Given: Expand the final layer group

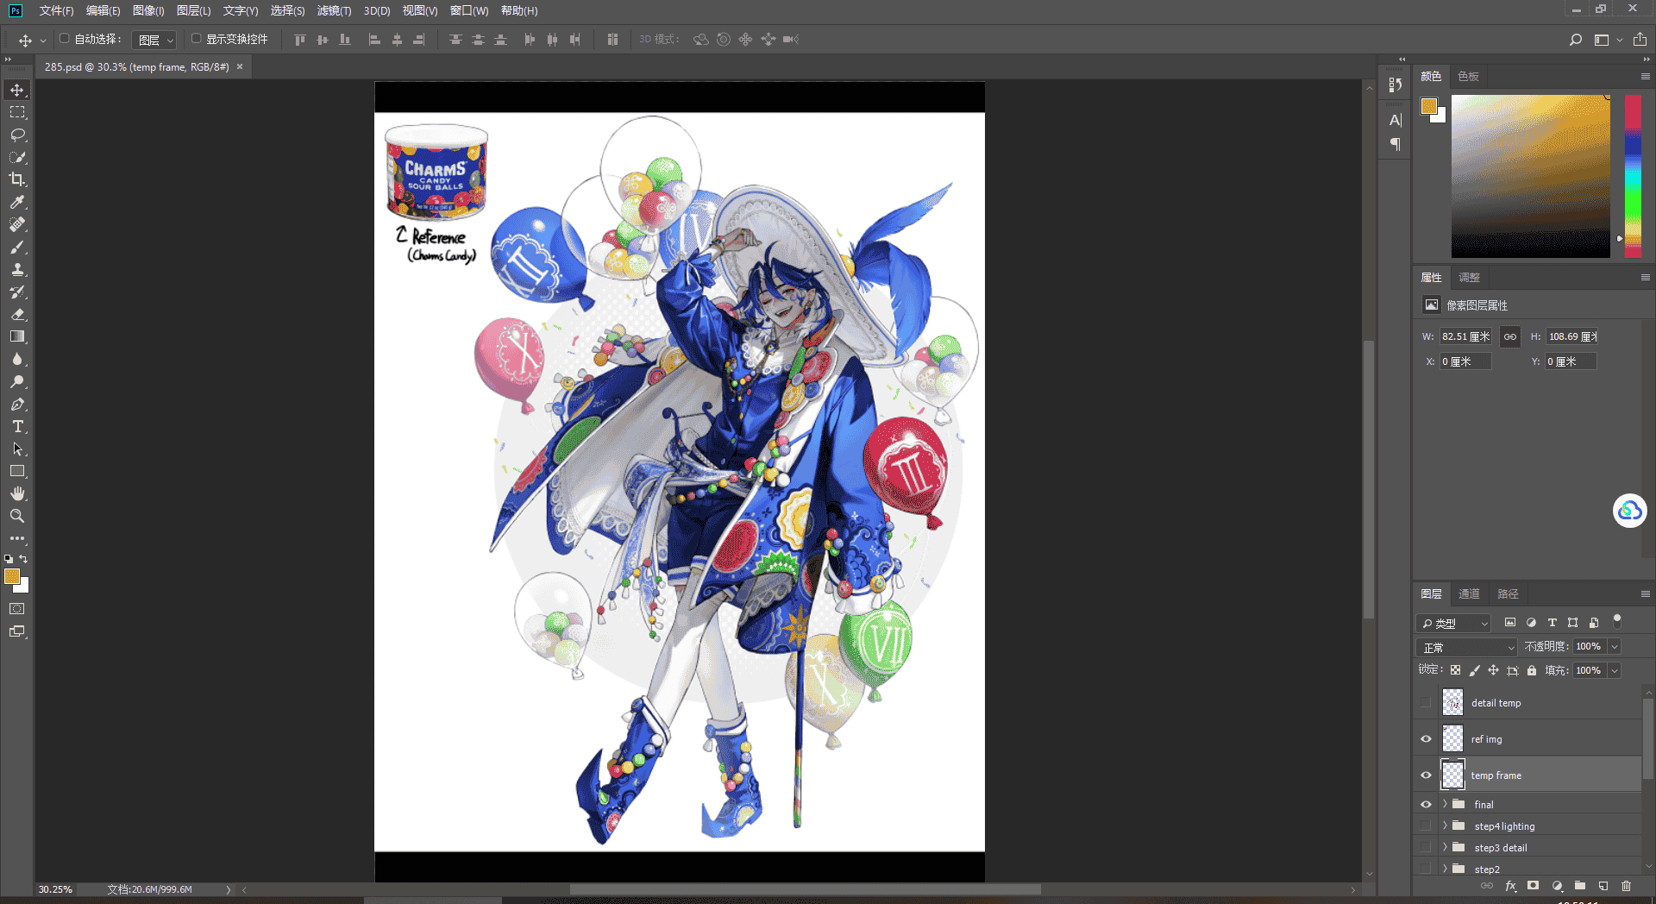Looking at the screenshot, I should (1445, 804).
